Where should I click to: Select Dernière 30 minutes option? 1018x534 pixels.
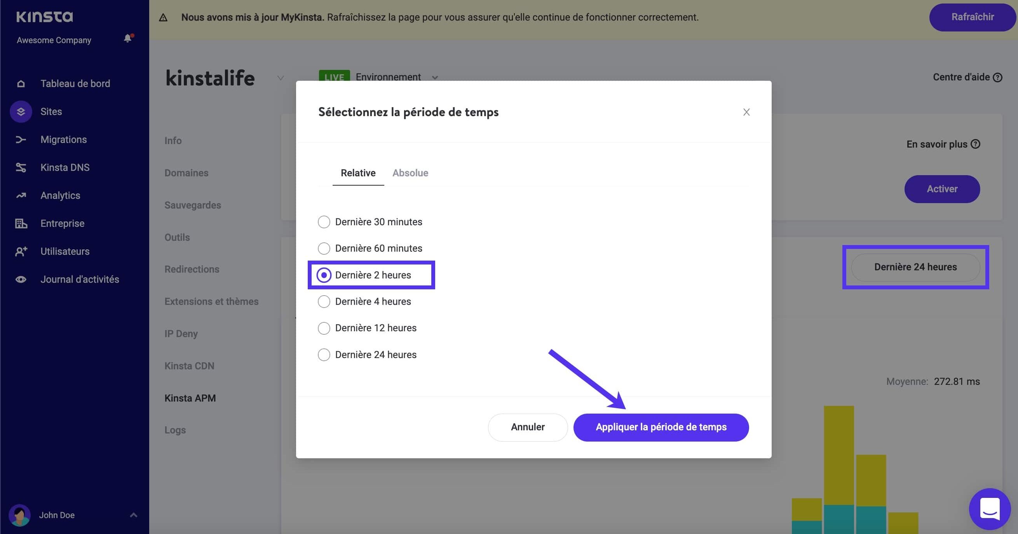pos(370,222)
